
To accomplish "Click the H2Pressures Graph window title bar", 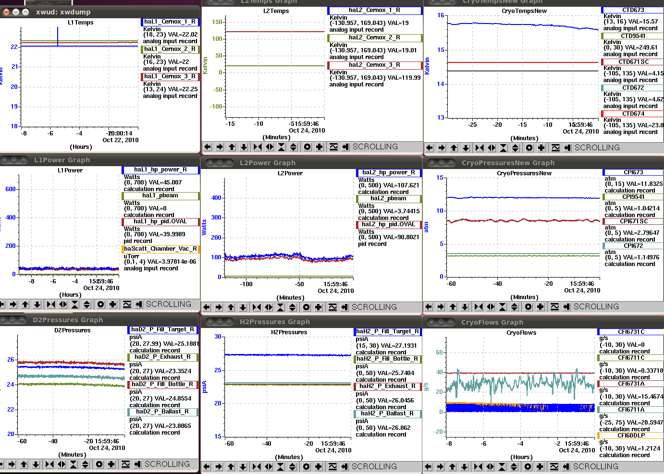I will pos(311,322).
